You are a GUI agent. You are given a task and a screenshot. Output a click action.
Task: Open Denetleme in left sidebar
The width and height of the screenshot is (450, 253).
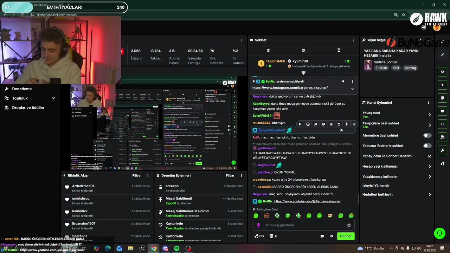pos(22,89)
